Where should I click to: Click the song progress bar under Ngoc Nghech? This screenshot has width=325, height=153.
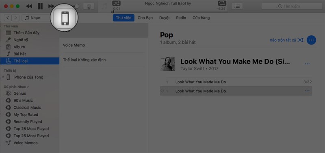tap(170, 12)
